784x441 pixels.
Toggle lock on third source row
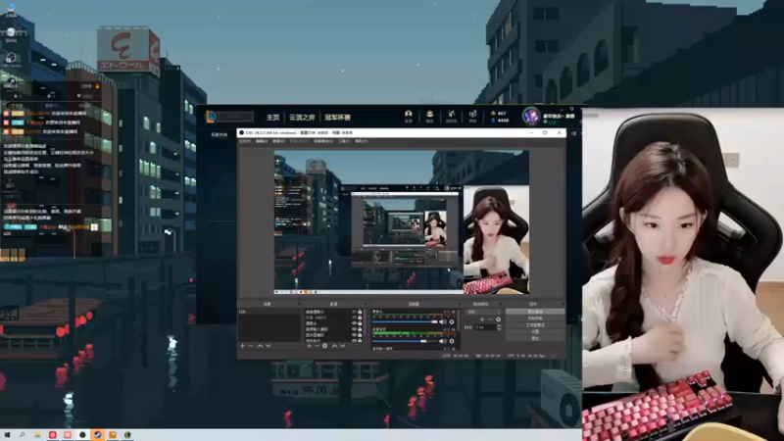pos(360,323)
